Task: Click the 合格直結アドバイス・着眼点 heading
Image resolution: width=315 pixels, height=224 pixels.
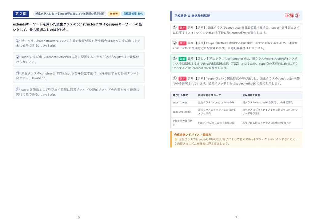Action: point(193,135)
